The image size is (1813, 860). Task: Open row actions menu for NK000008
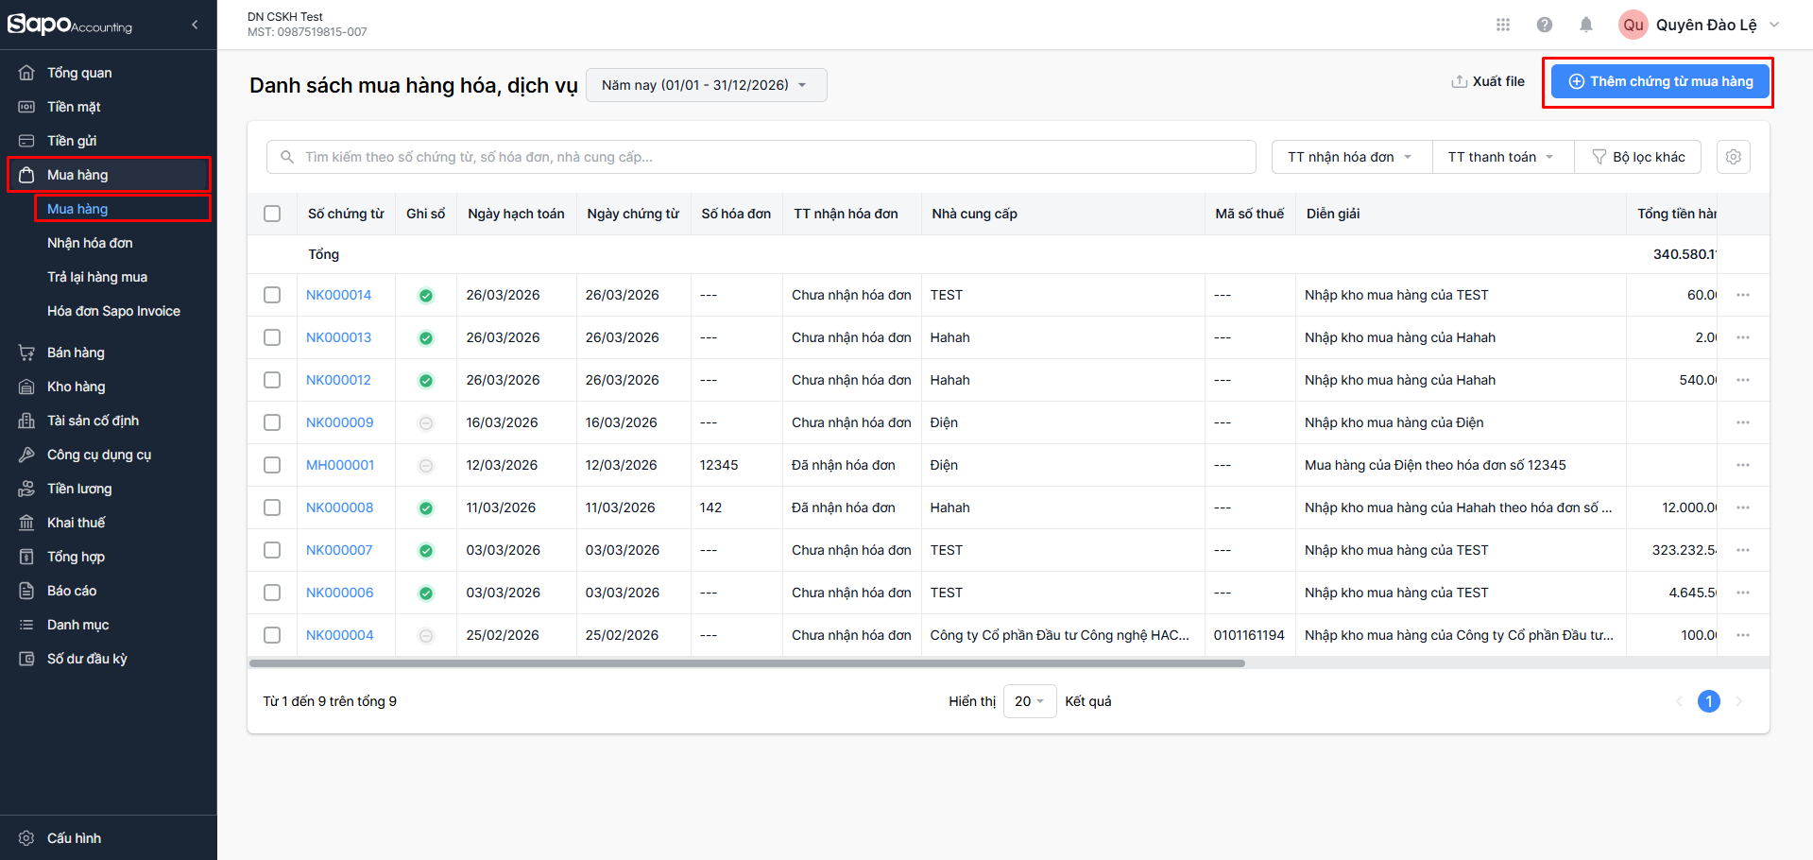[1743, 507]
